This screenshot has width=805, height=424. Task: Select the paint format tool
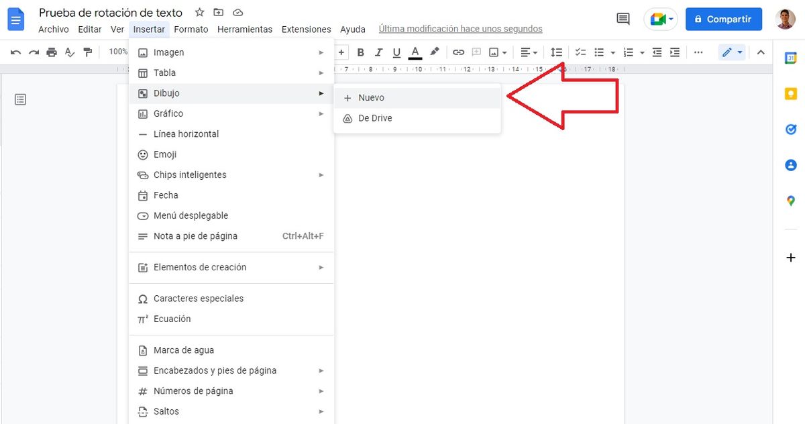click(88, 52)
